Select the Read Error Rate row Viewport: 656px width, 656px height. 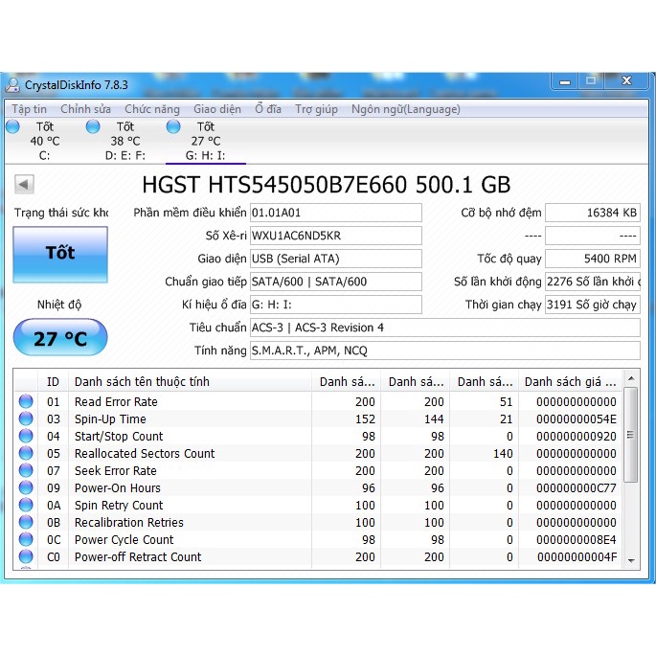pyautogui.click(x=318, y=401)
